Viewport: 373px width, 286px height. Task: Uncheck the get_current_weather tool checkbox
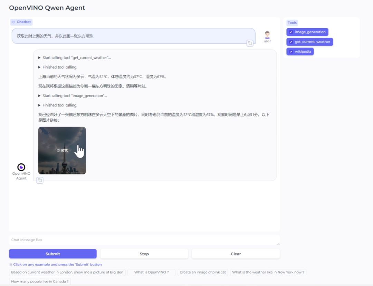point(291,42)
